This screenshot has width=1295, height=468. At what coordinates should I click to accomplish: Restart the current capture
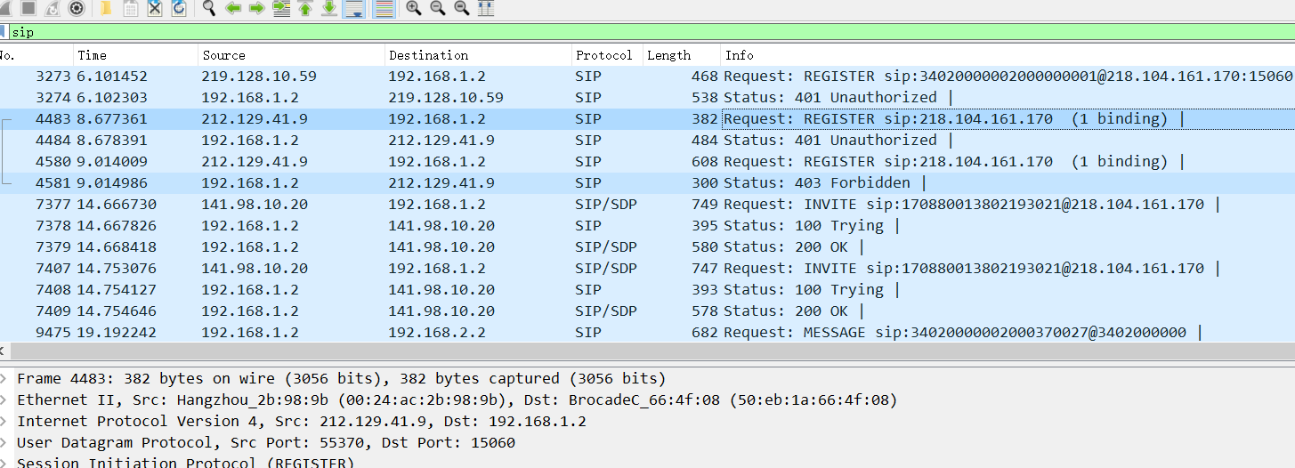(x=52, y=8)
